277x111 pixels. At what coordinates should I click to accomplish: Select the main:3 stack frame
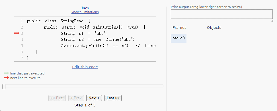click(178, 38)
